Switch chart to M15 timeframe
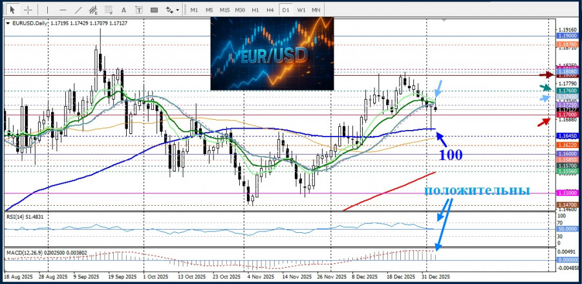Image resolution: width=582 pixels, height=284 pixels. click(x=224, y=10)
